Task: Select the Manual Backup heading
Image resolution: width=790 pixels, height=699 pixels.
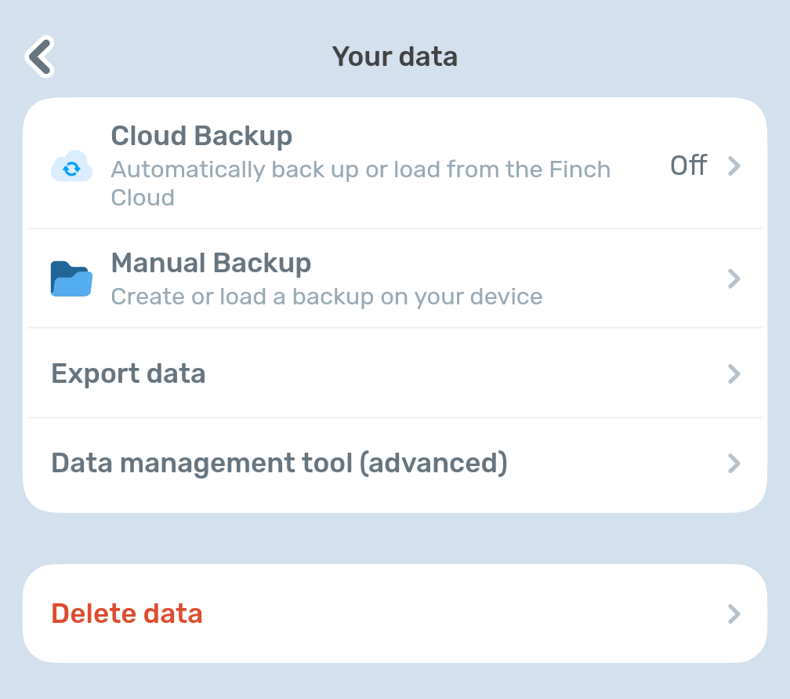Action: coord(211,263)
